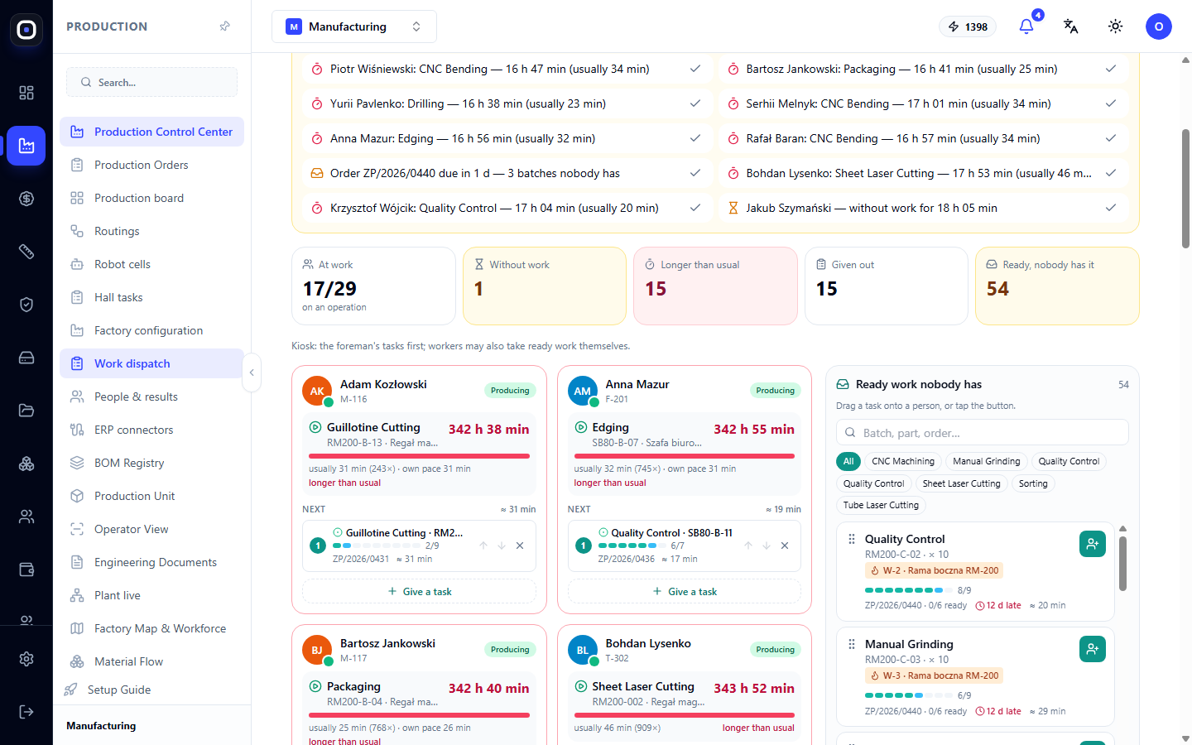Open the language translation icon
This screenshot has width=1192, height=745.
click(x=1071, y=26)
